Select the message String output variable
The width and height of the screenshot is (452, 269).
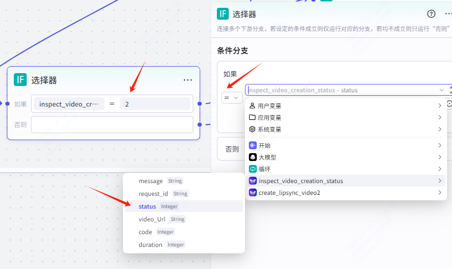click(x=184, y=181)
